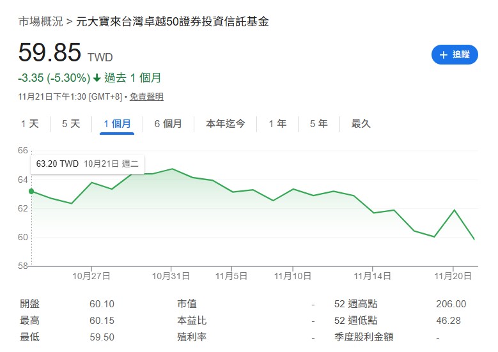The width and height of the screenshot is (498, 352).
Task: Click the 本益比 label
Action: click(192, 320)
